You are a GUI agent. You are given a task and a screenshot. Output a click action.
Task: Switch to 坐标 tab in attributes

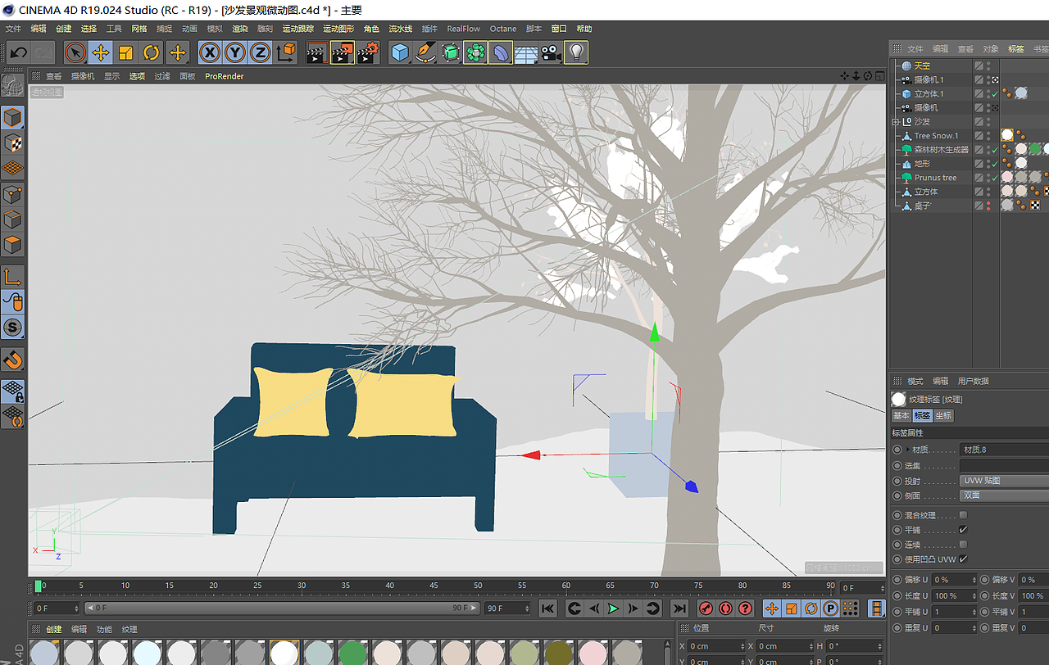click(x=943, y=415)
